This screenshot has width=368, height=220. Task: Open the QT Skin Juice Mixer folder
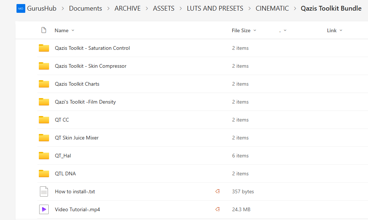[x=77, y=138]
